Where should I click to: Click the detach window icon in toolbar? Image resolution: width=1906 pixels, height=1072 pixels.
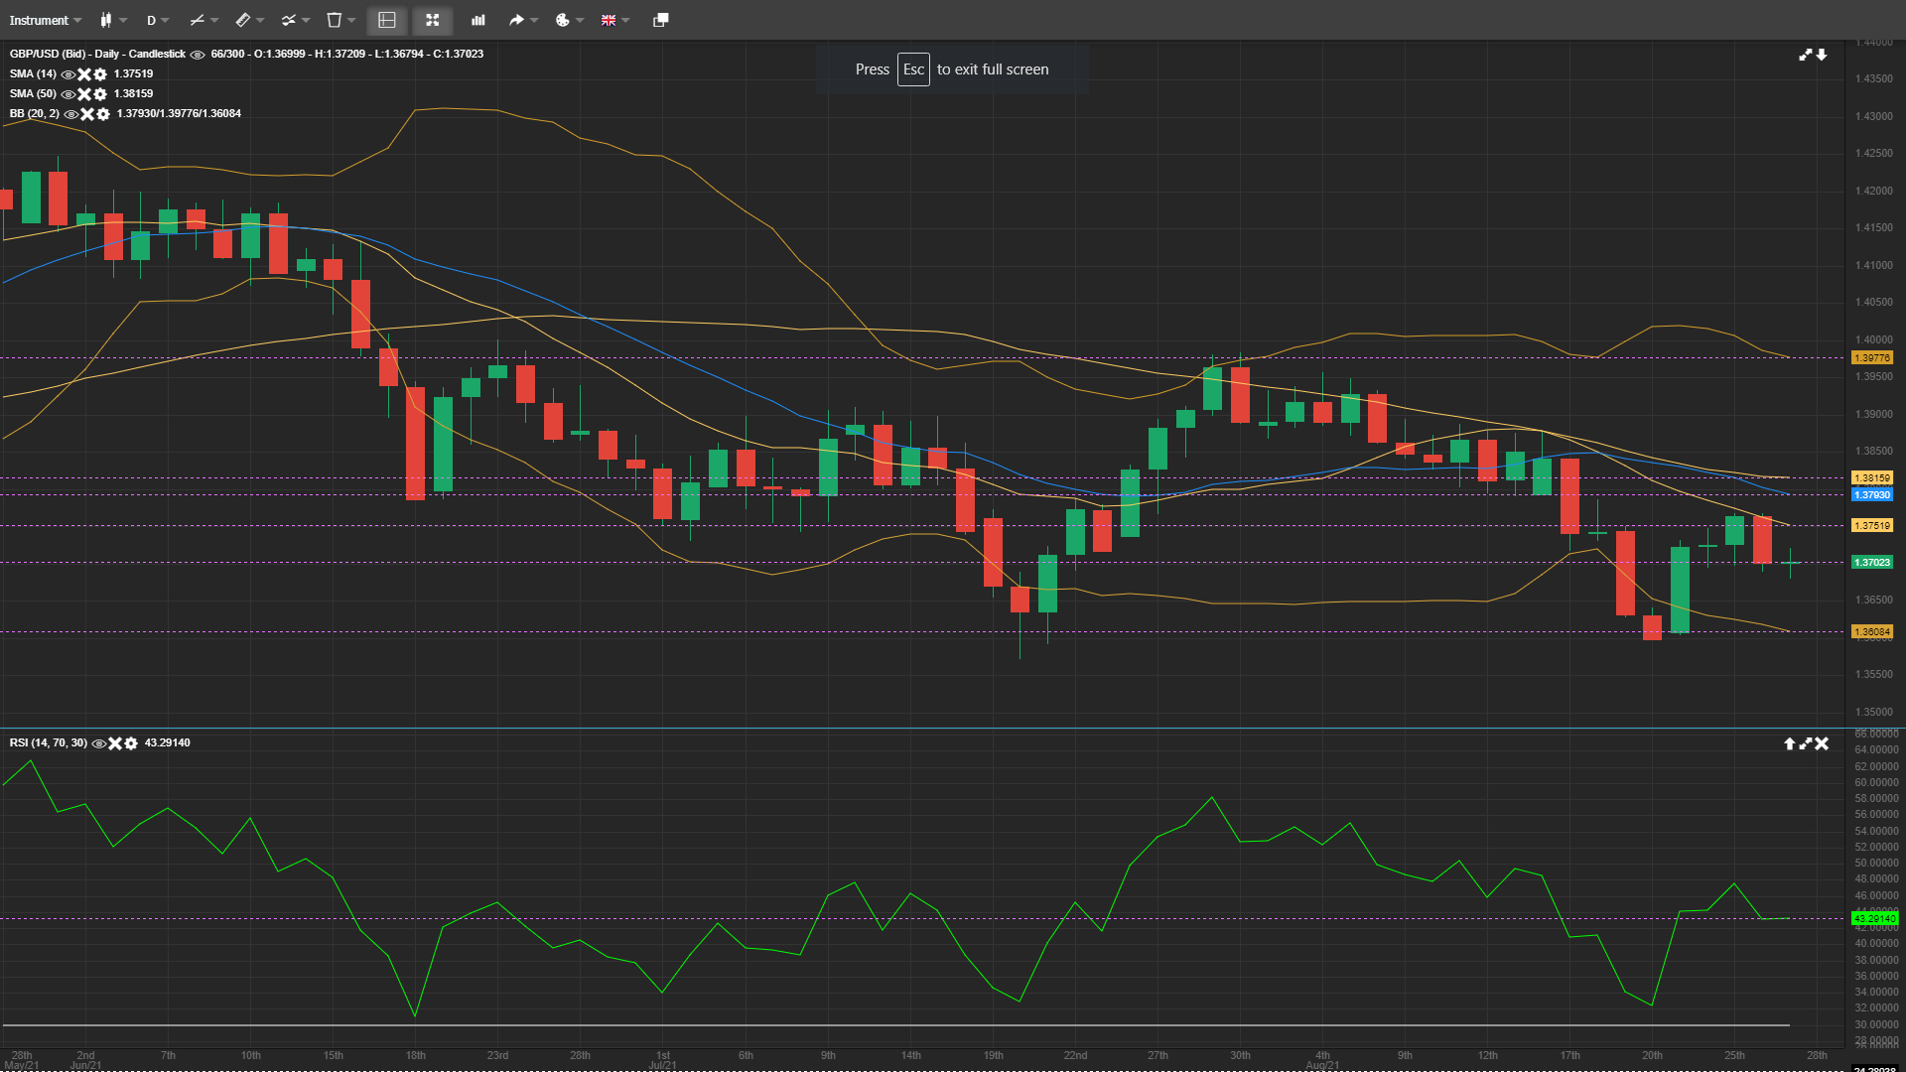tap(661, 20)
